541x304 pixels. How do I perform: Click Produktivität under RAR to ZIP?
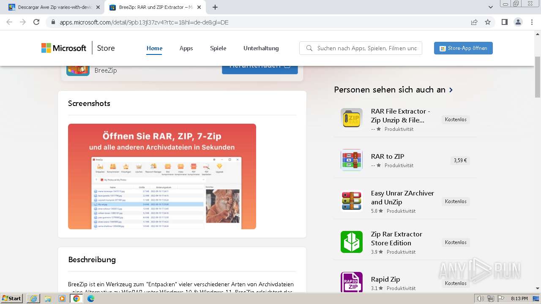399,166
